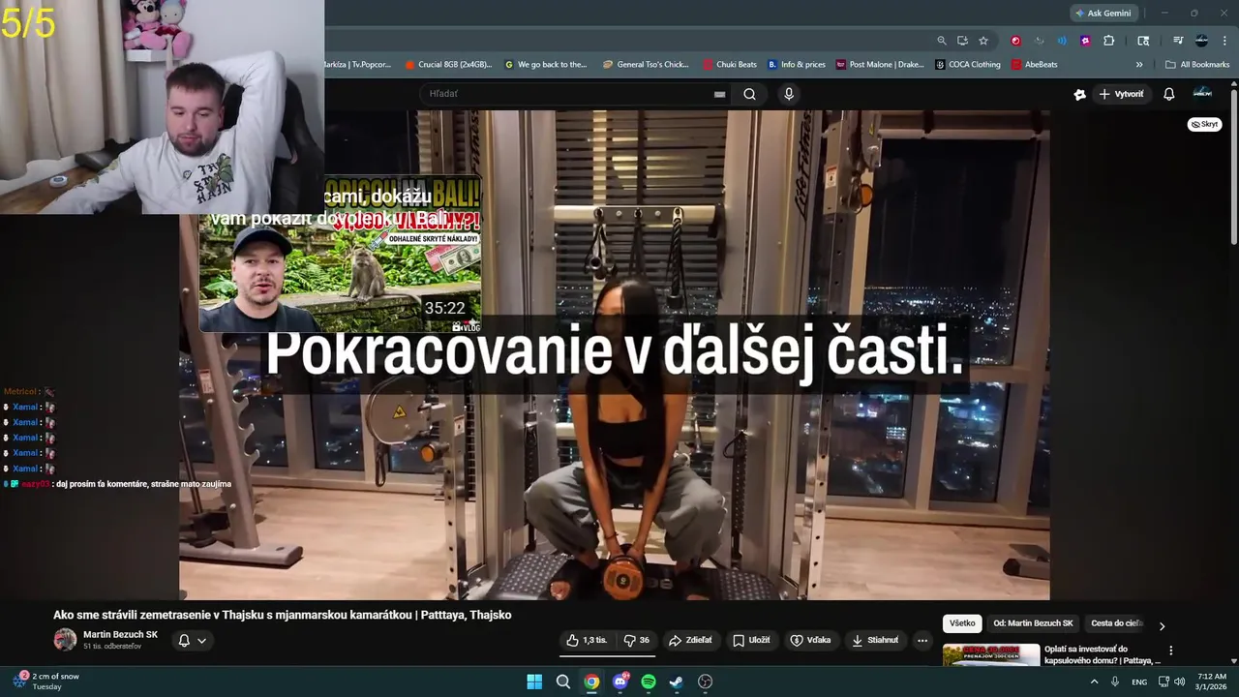Open the COCA Clothing bookmark
Image resolution: width=1239 pixels, height=697 pixels.
pos(968,65)
